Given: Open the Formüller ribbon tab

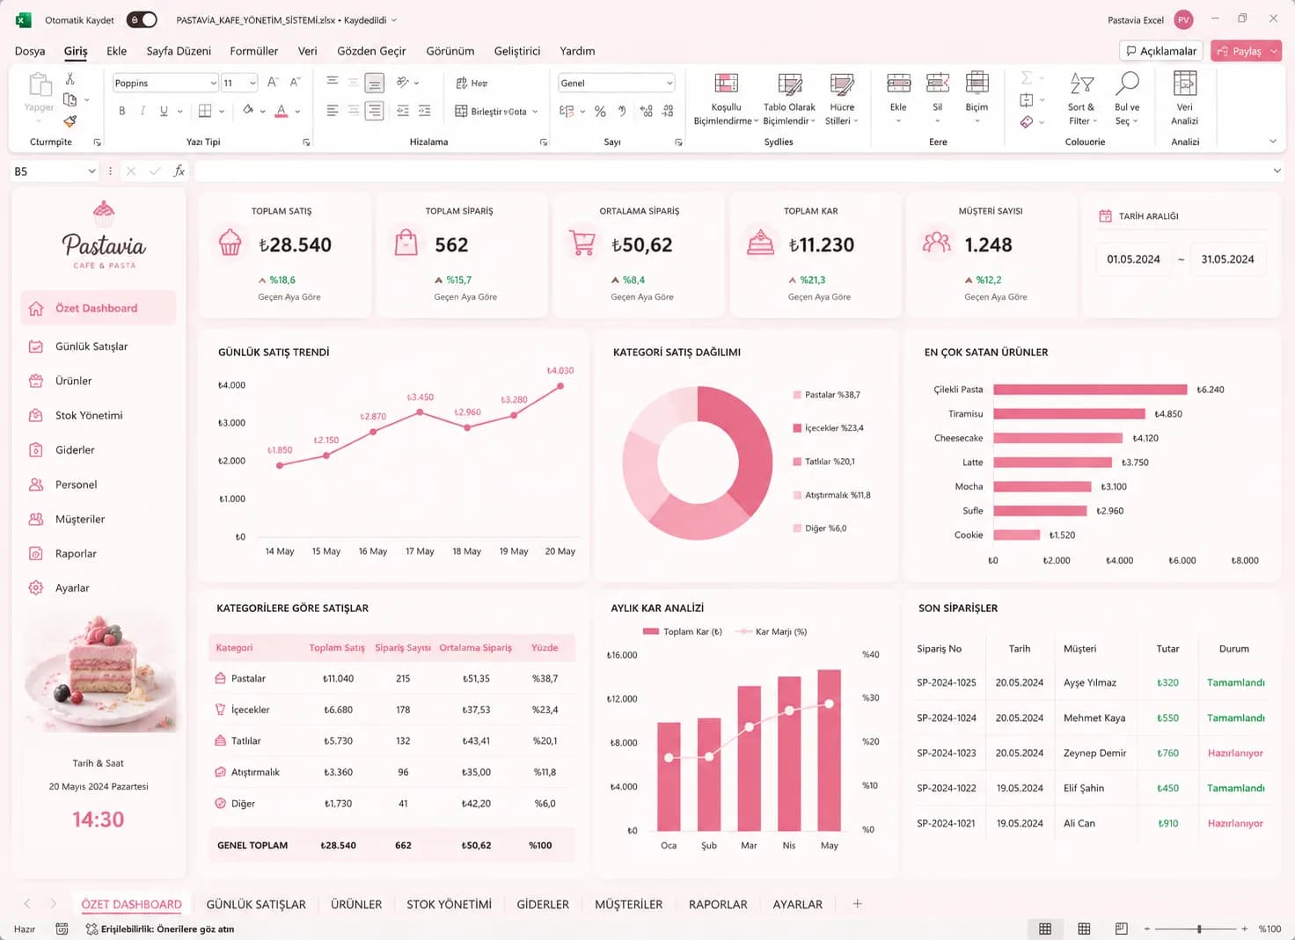Looking at the screenshot, I should 253,51.
